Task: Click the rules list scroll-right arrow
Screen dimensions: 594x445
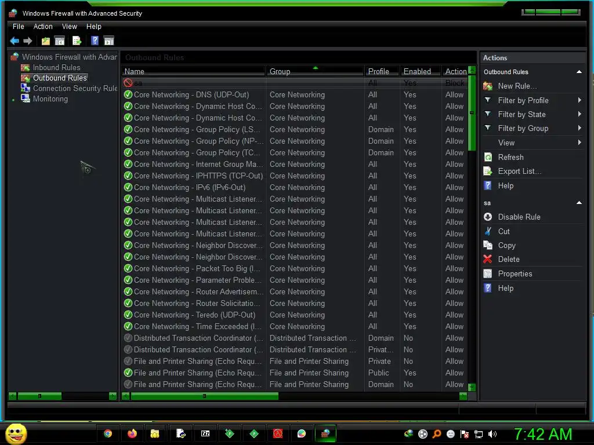Action: pos(463,396)
